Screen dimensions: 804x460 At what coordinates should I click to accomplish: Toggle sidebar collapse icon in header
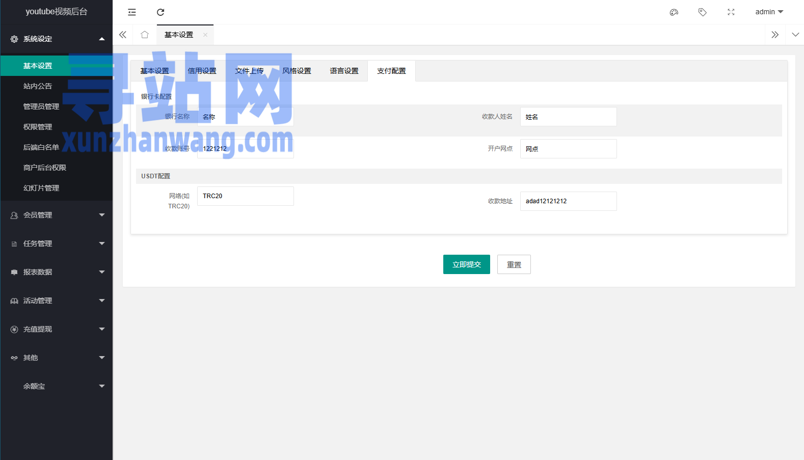click(132, 12)
